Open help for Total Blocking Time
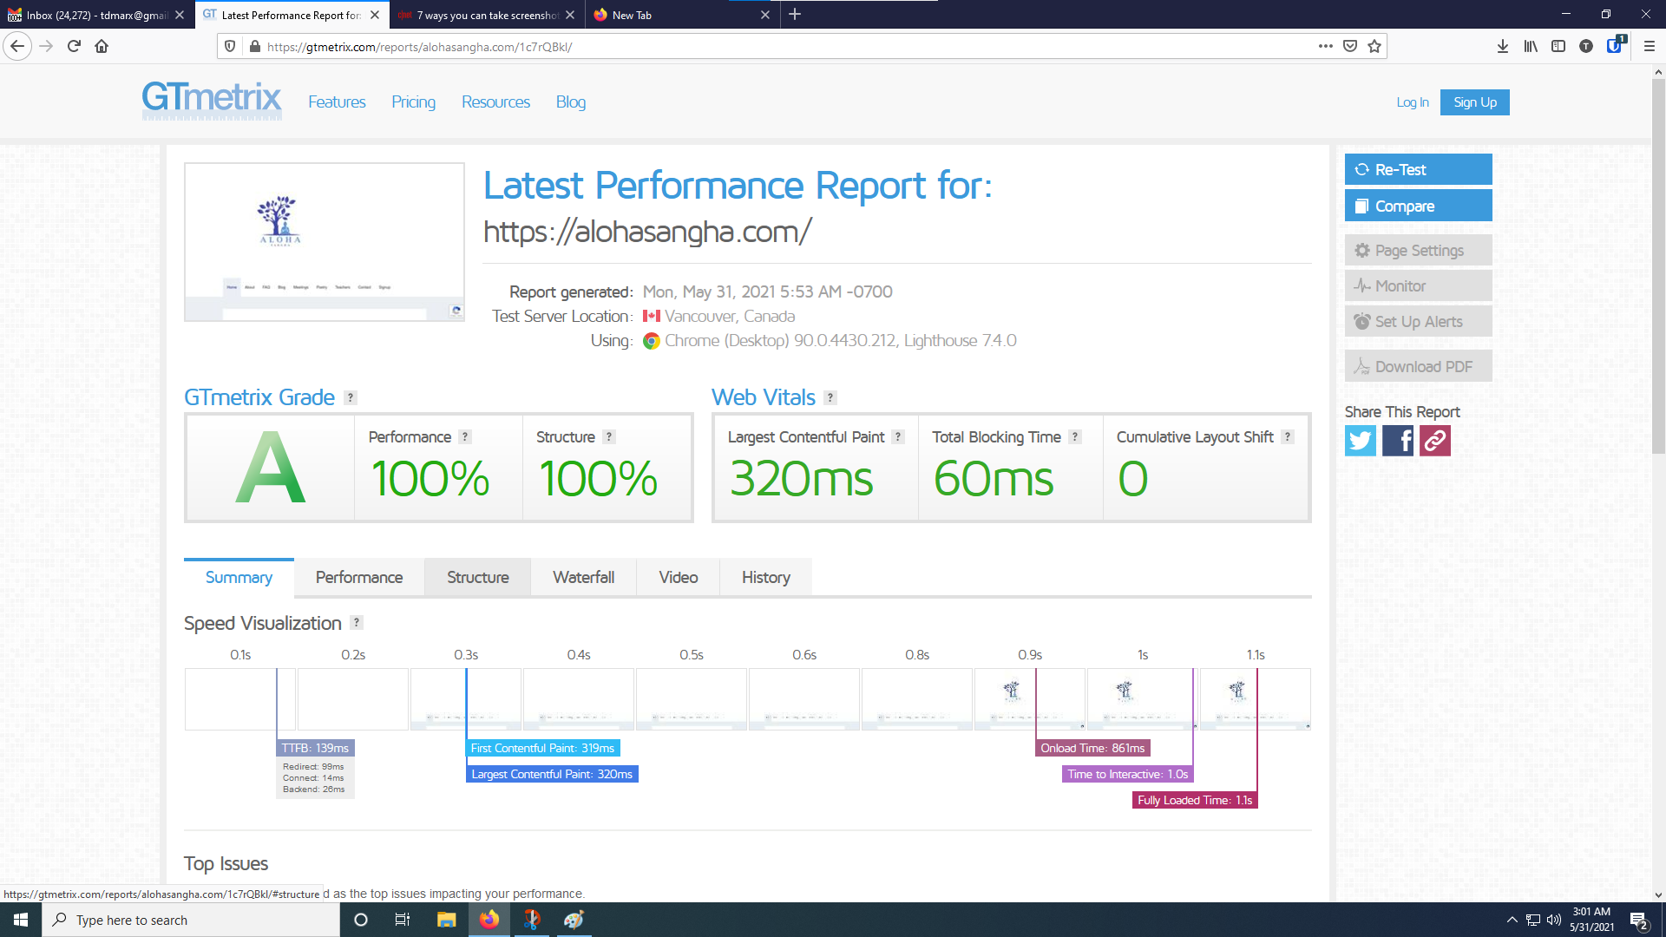This screenshot has height=937, width=1666. pyautogui.click(x=1075, y=436)
